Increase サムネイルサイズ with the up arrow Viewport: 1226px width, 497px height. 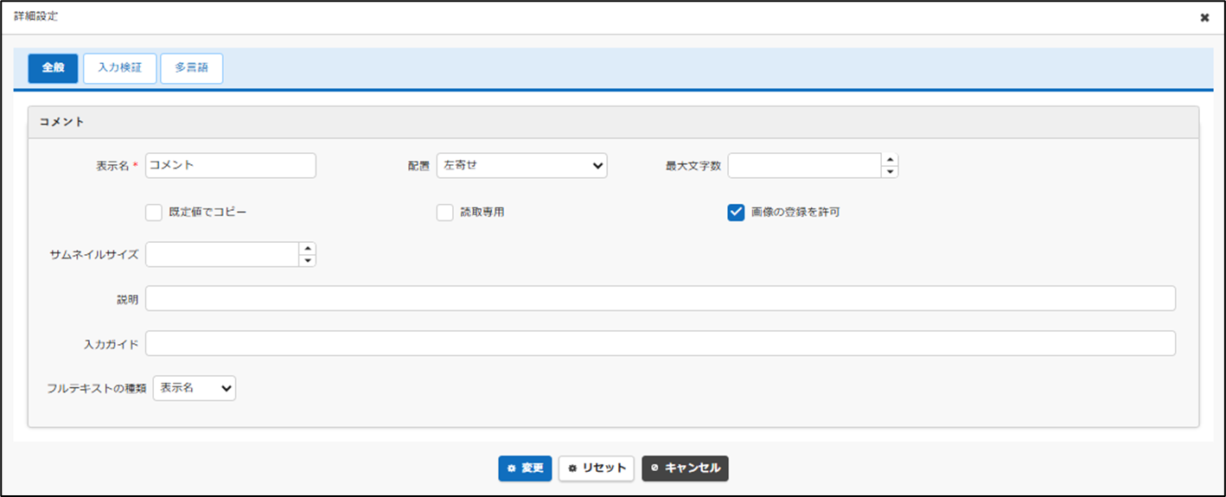pyautogui.click(x=307, y=248)
